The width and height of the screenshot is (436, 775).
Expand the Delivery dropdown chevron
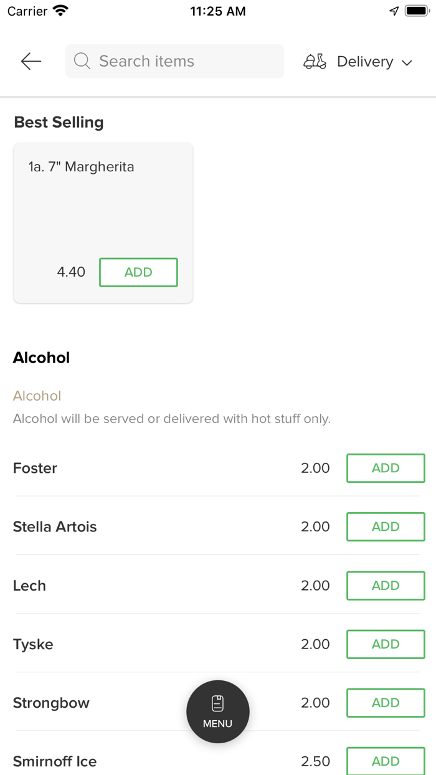coord(407,62)
